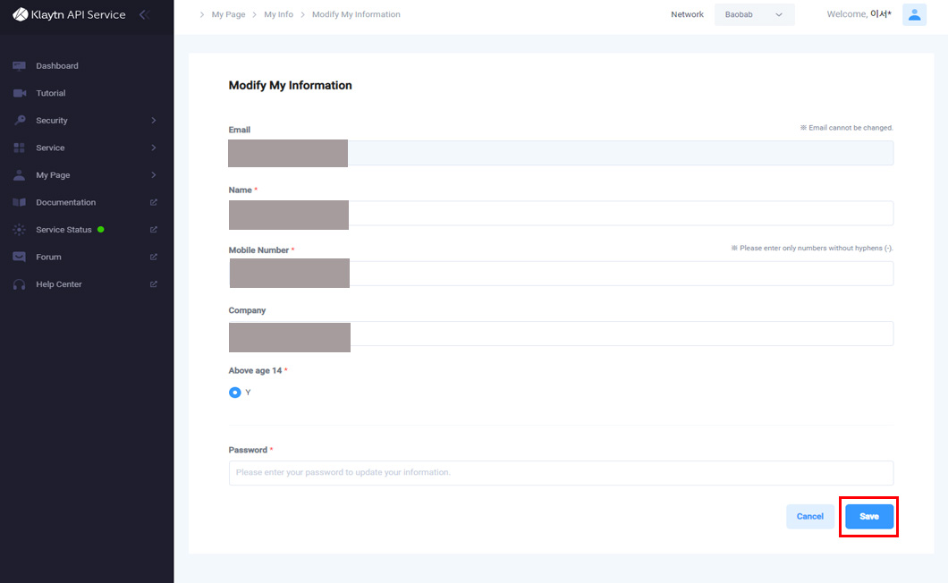Open the user profile avatar icon
The width and height of the screenshot is (948, 583).
pos(914,14)
